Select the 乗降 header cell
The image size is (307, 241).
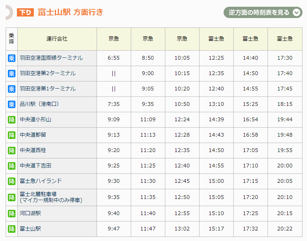pyautogui.click(x=12, y=39)
